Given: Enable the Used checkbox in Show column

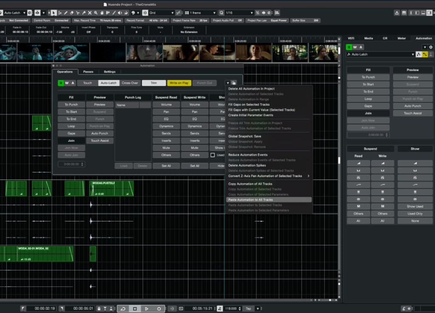Looking at the screenshot, I should (x=213, y=155).
